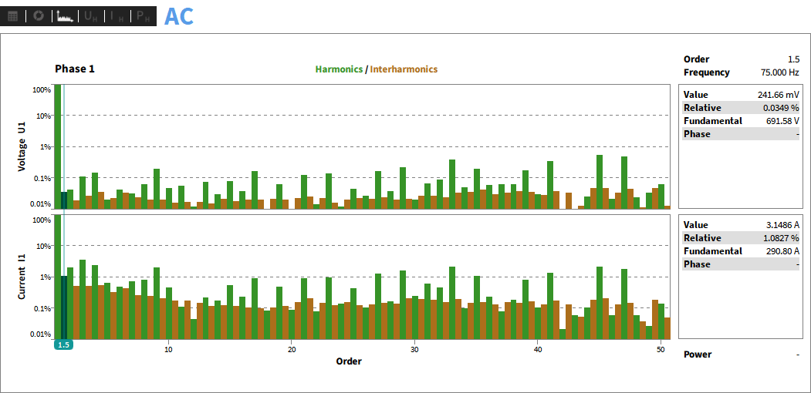The width and height of the screenshot is (811, 393).
Task: Click the Power readout label
Action: tap(698, 354)
